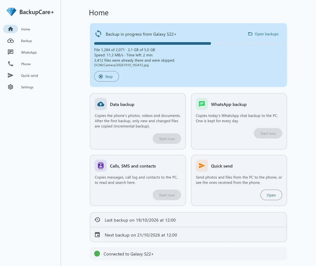
Task: Click the sync arrows backup progress icon
Action: tap(98, 34)
